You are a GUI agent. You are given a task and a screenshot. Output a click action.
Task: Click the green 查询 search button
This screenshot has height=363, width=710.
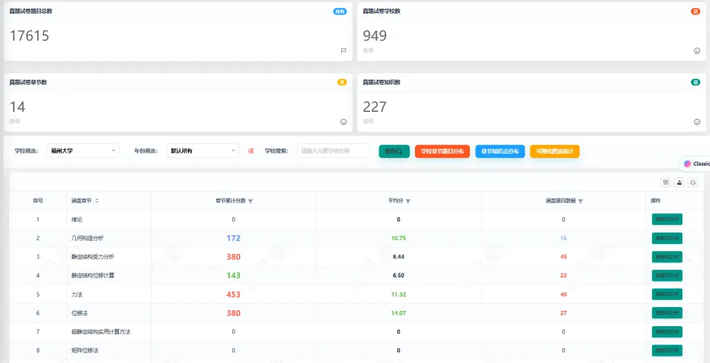coord(394,151)
